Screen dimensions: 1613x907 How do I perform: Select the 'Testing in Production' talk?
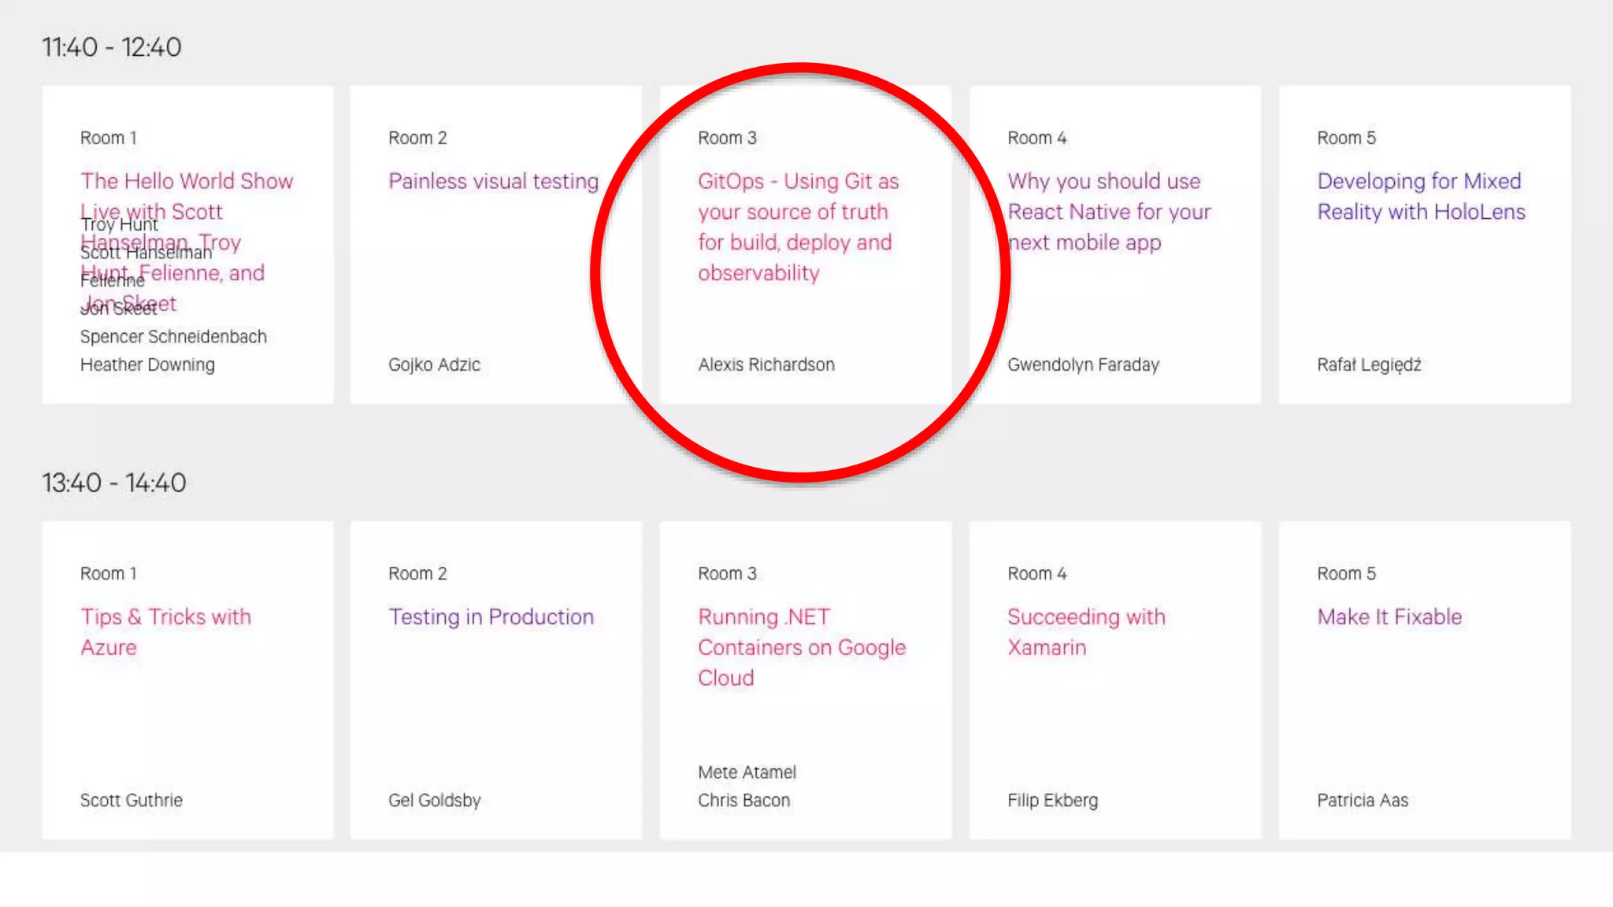pyautogui.click(x=491, y=616)
